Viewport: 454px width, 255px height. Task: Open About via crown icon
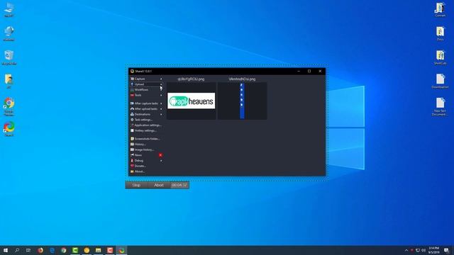click(x=132, y=171)
